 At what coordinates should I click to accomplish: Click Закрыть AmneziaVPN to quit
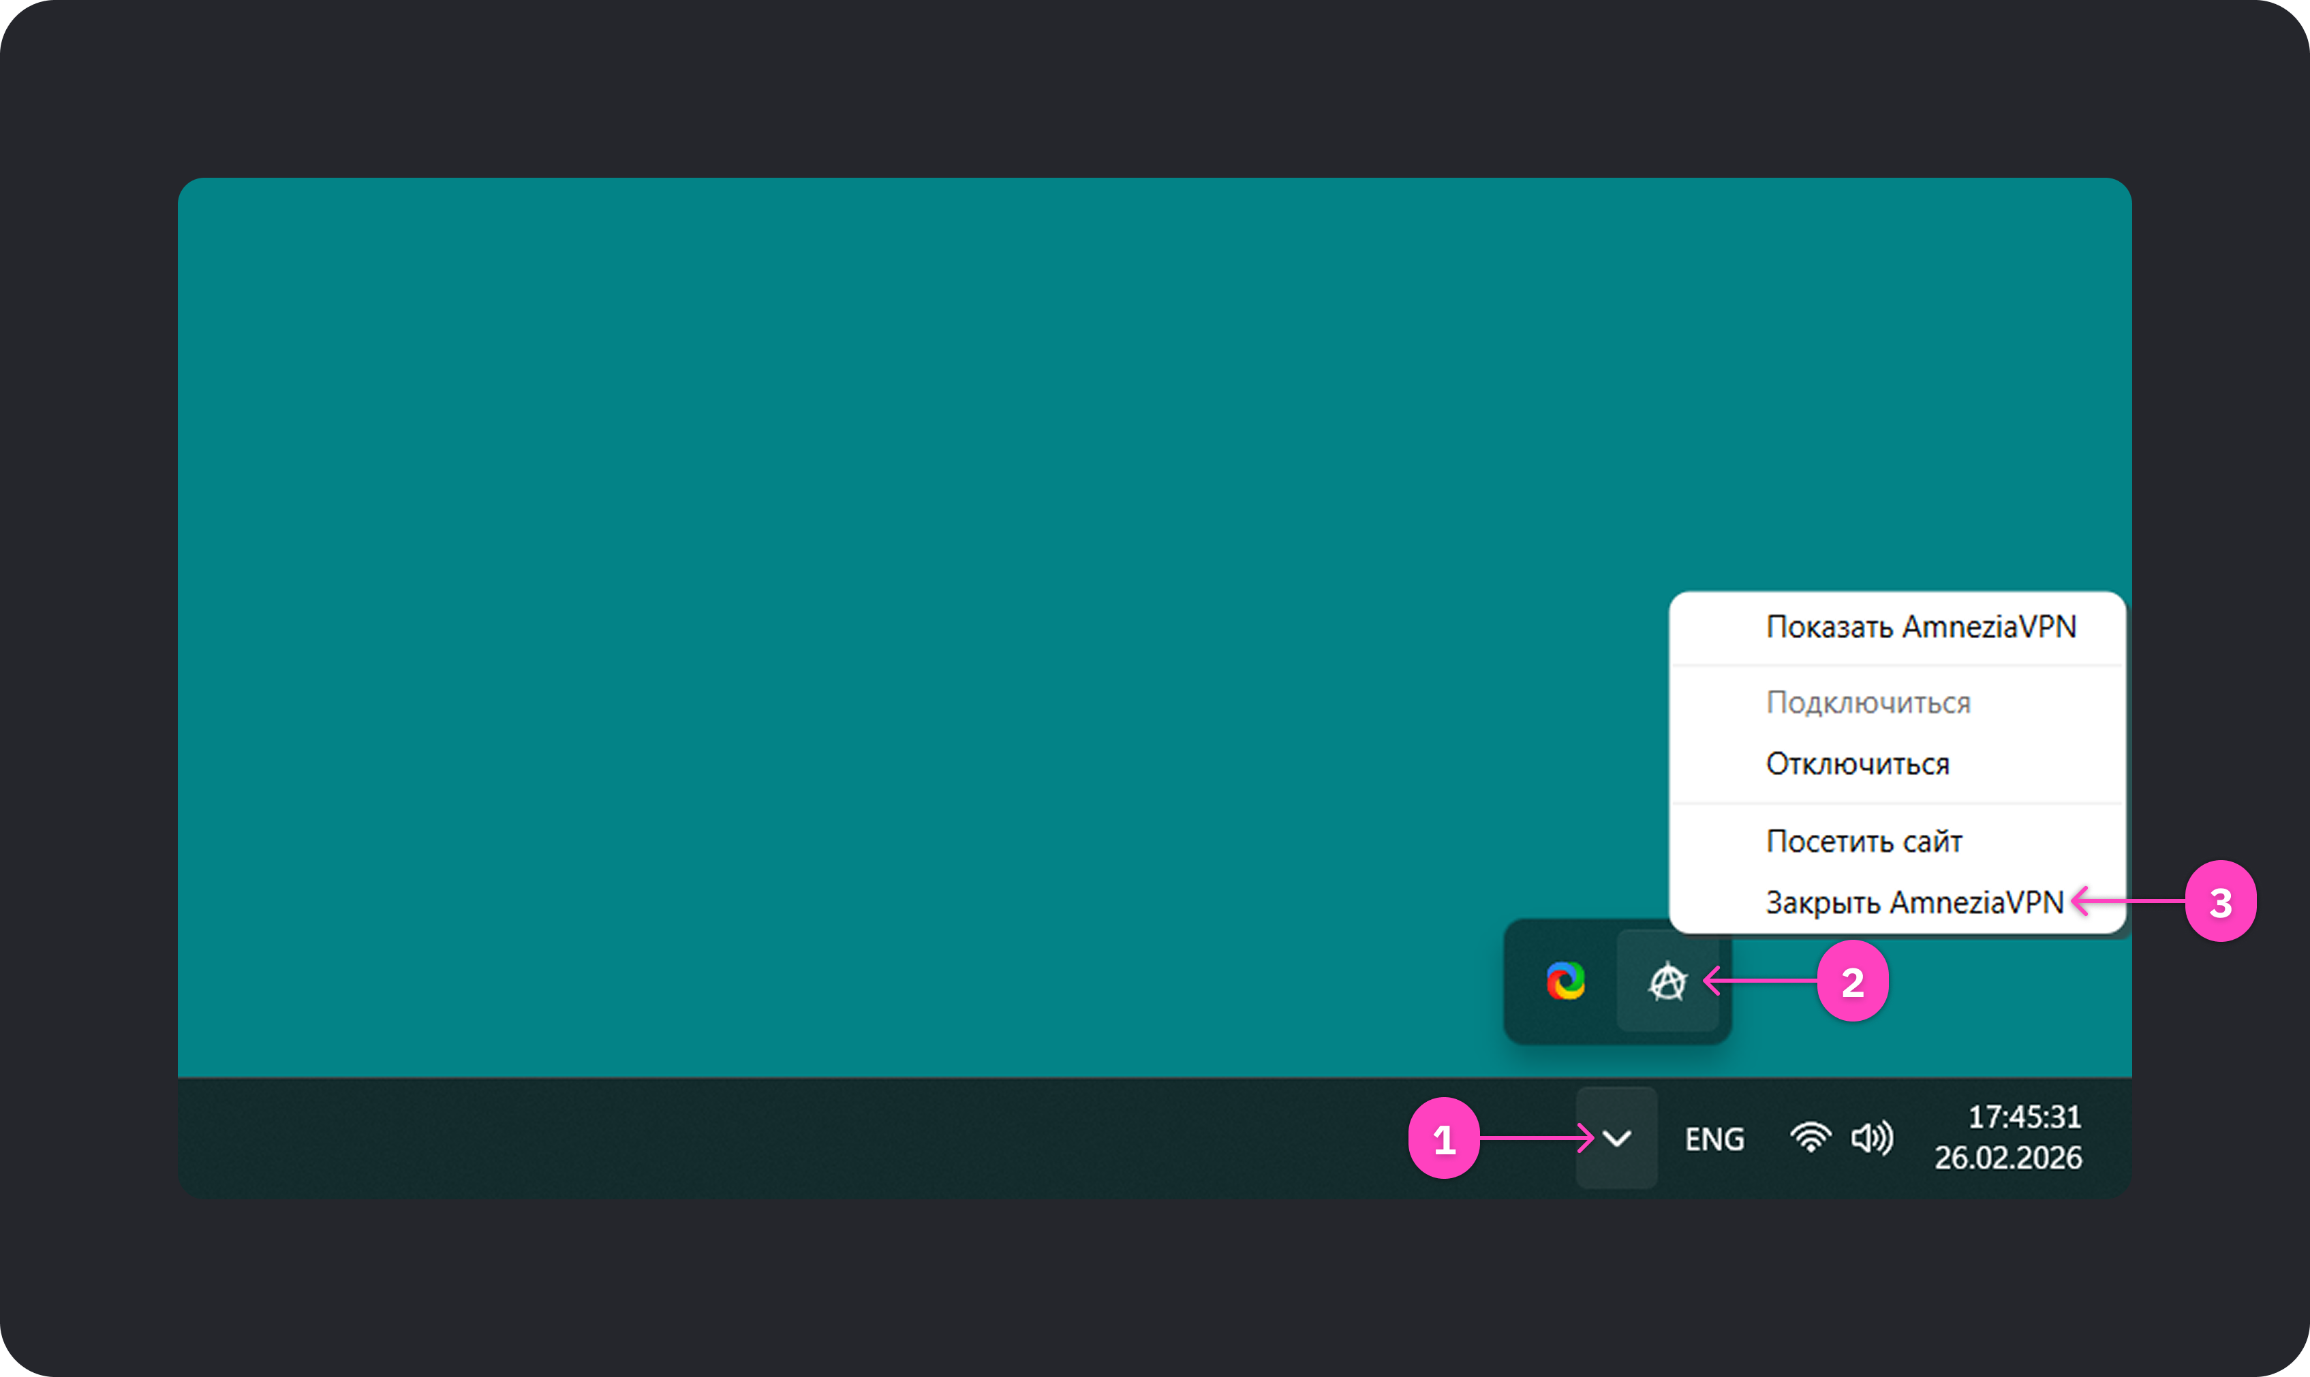tap(1913, 902)
